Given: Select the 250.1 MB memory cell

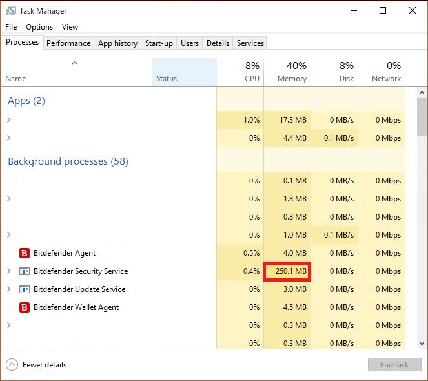Looking at the screenshot, I should click(x=287, y=271).
